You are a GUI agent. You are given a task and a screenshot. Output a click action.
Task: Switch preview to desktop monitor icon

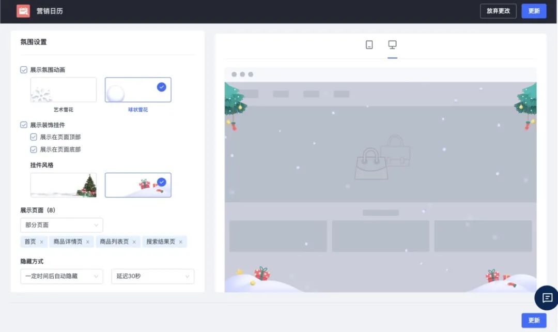point(392,45)
